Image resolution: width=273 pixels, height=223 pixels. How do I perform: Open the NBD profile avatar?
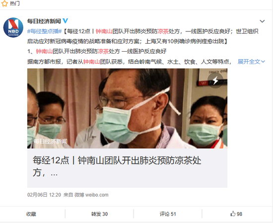coord(13,27)
